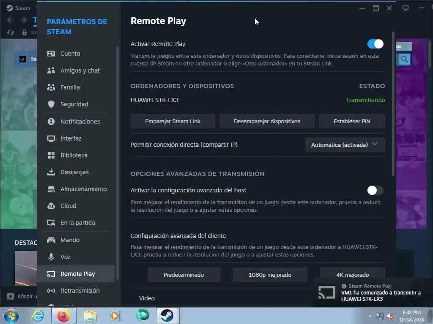Viewport: 433px width, 324px height.
Task: Toggle Activar Remote Play switch off
Action: [x=375, y=44]
